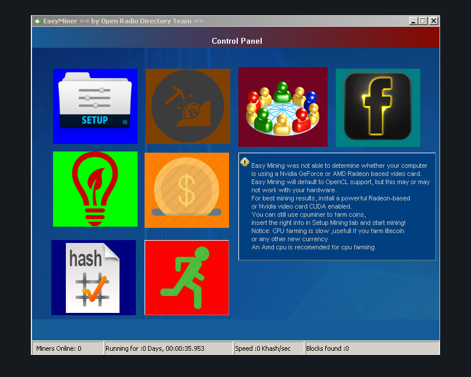
Task: Click the Control Panel heading
Action: (x=237, y=41)
